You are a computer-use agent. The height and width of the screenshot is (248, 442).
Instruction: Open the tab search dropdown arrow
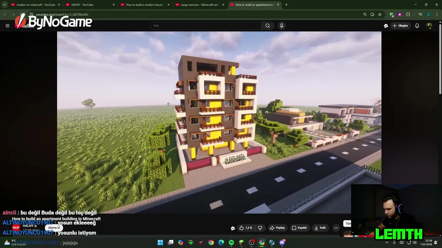pos(4,5)
